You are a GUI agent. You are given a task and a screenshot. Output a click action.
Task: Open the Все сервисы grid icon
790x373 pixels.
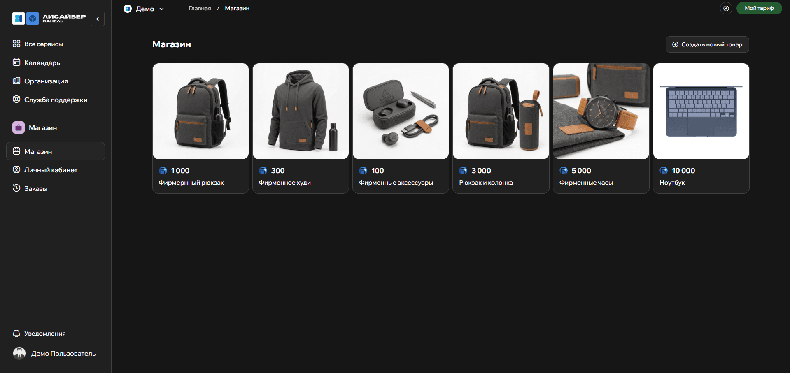tap(16, 44)
